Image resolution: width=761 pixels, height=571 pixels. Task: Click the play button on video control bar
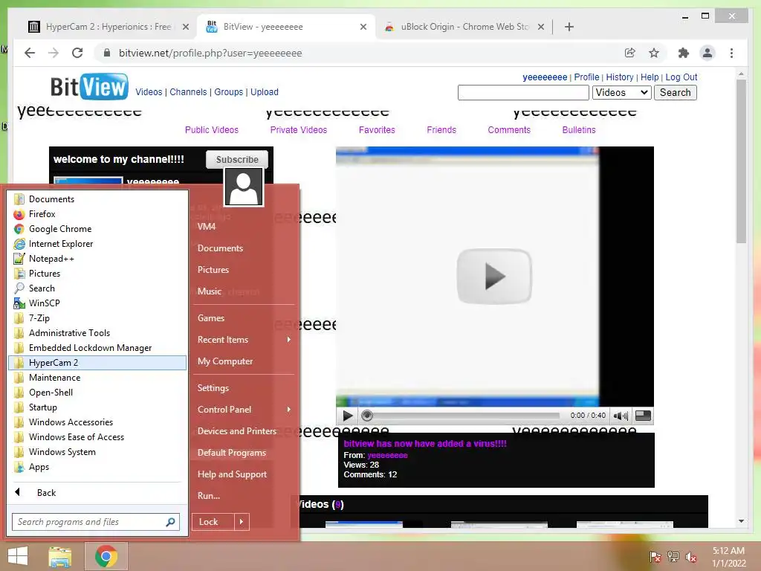tap(348, 416)
